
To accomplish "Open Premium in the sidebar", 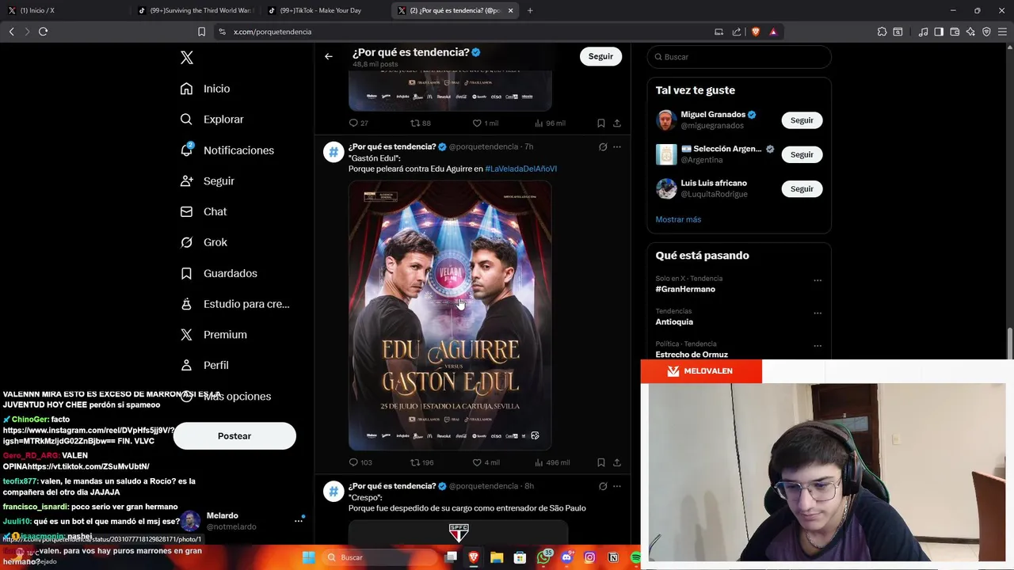I will [213, 335].
